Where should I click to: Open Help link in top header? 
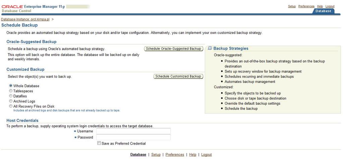[320, 6]
